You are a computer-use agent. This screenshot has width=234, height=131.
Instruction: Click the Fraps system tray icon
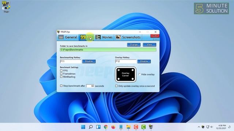tap(203, 127)
